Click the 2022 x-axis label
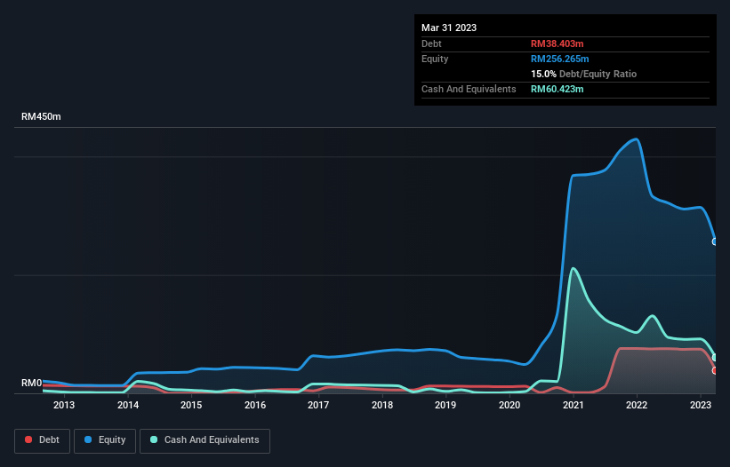730x467 pixels. coord(637,405)
